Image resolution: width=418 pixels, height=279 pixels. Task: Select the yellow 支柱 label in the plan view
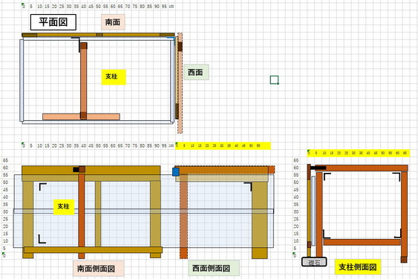click(114, 77)
